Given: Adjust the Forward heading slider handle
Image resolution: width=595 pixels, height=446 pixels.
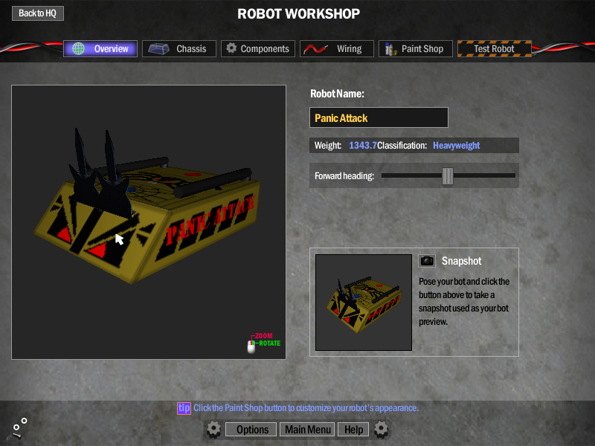Looking at the screenshot, I should tap(448, 176).
